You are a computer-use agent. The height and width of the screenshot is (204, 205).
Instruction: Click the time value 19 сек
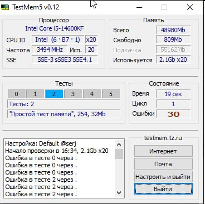point(173,94)
